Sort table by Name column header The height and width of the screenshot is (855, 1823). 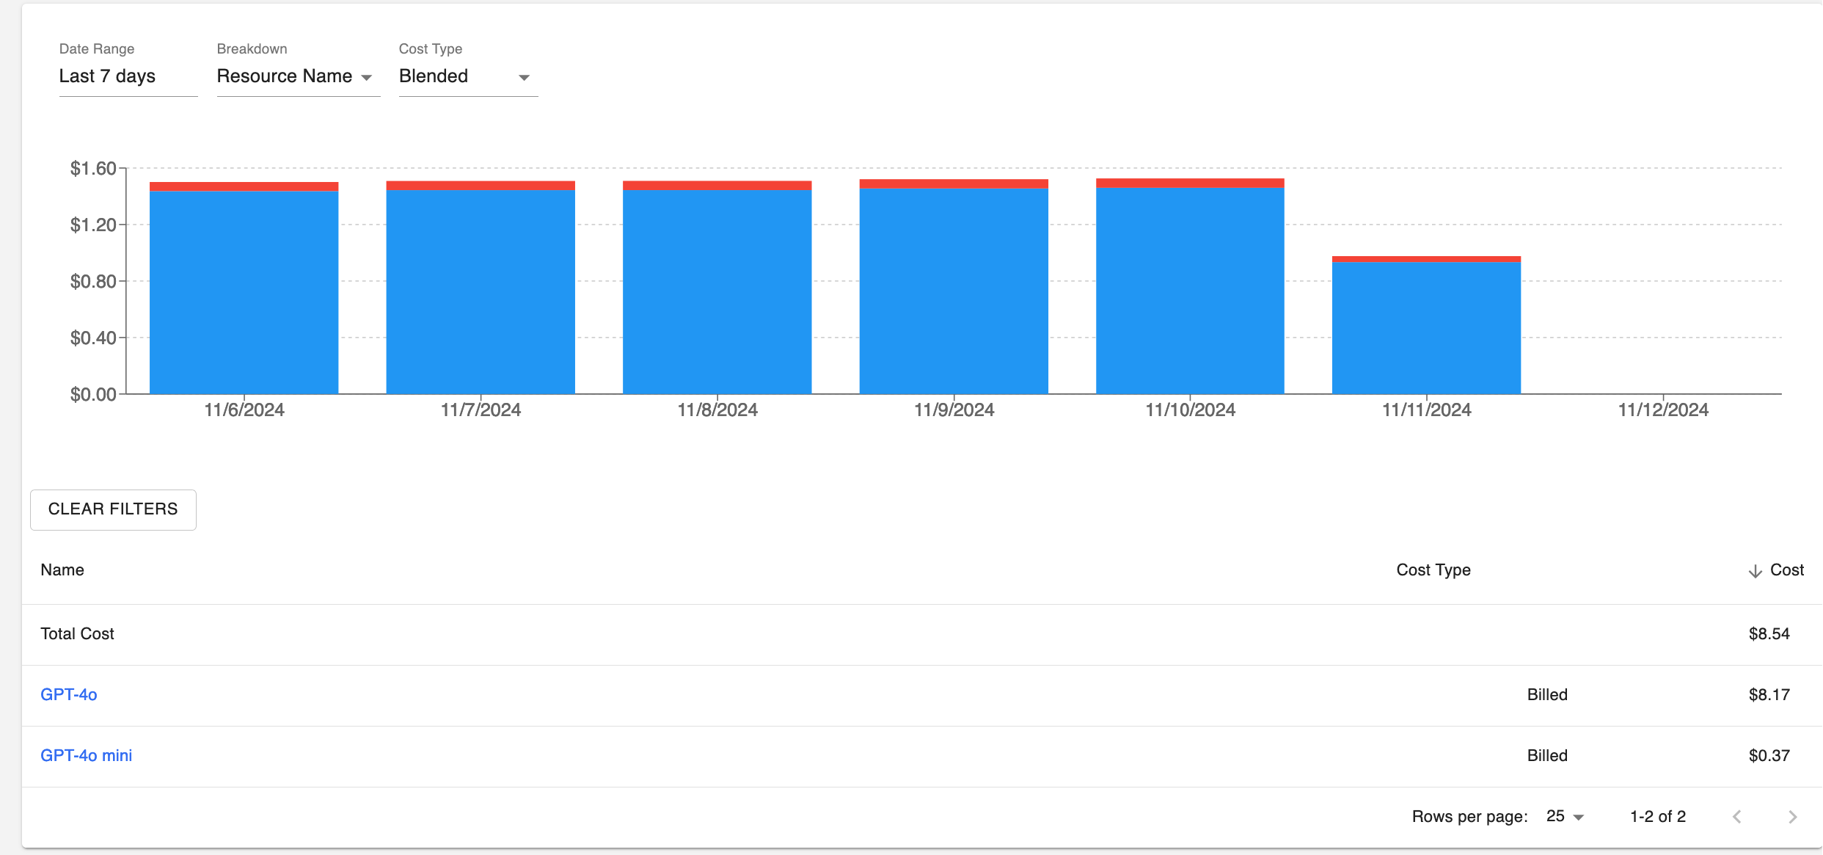coord(62,570)
